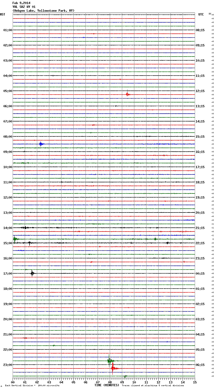Image resolution: width=215 pixels, height=389 pixels.
Task: Select the '19:00' MST time label
Action: (8, 304)
